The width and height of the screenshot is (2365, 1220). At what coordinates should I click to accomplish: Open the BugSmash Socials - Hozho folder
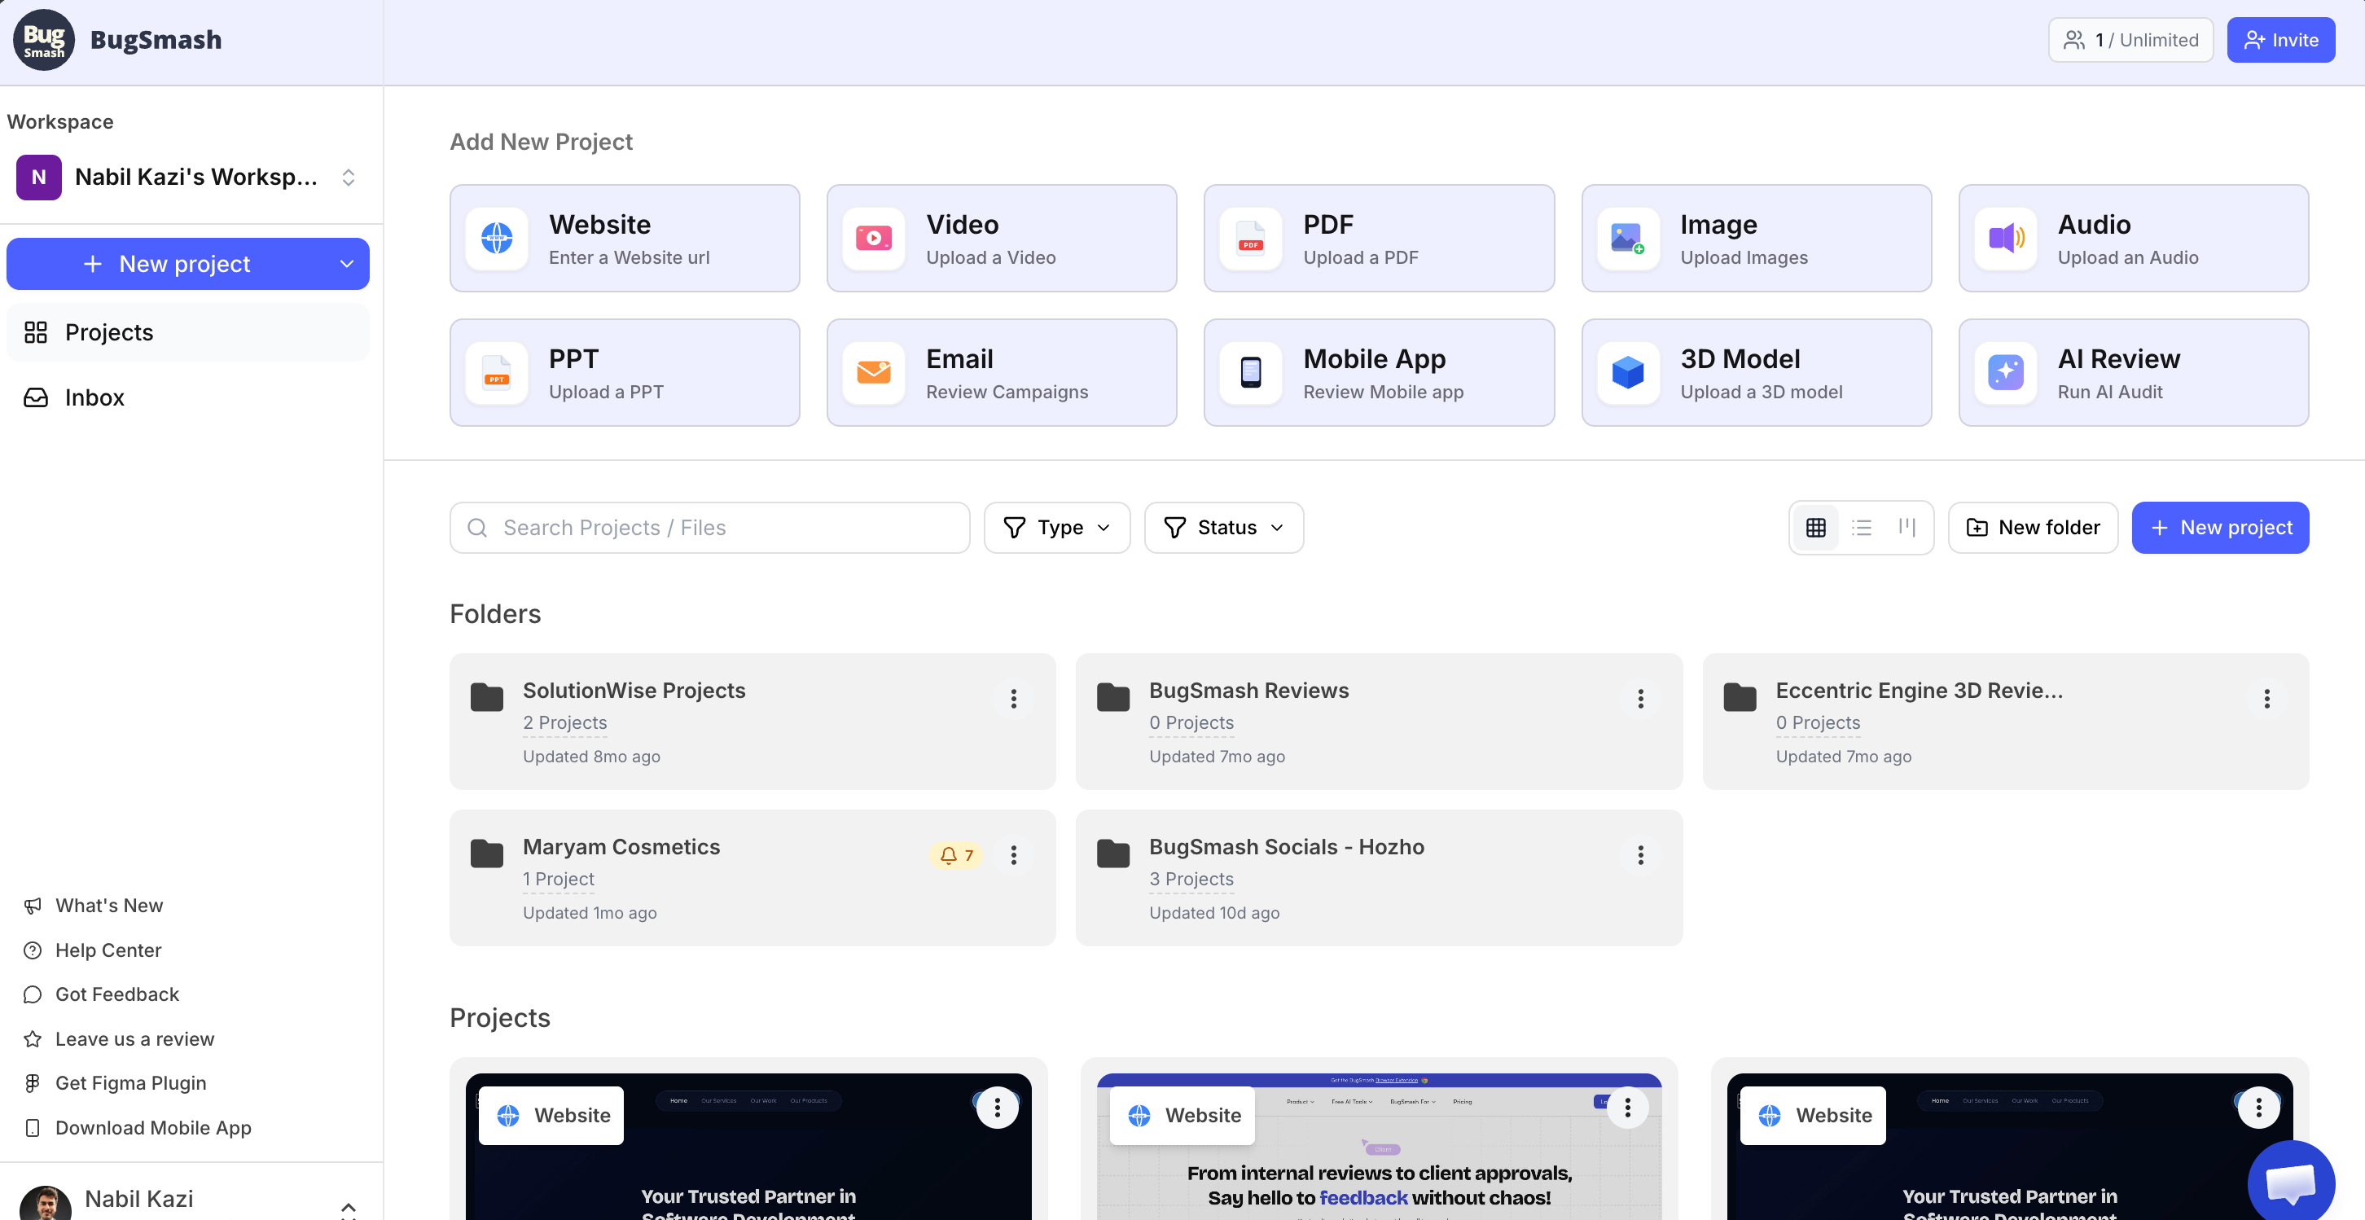coord(1379,878)
